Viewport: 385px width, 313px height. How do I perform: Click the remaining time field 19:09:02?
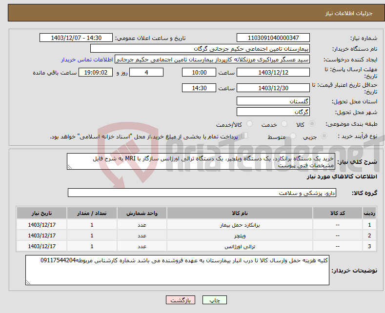click(96, 72)
